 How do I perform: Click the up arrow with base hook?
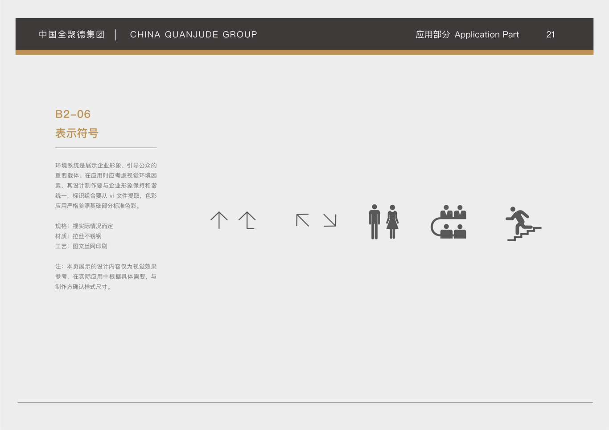247,220
